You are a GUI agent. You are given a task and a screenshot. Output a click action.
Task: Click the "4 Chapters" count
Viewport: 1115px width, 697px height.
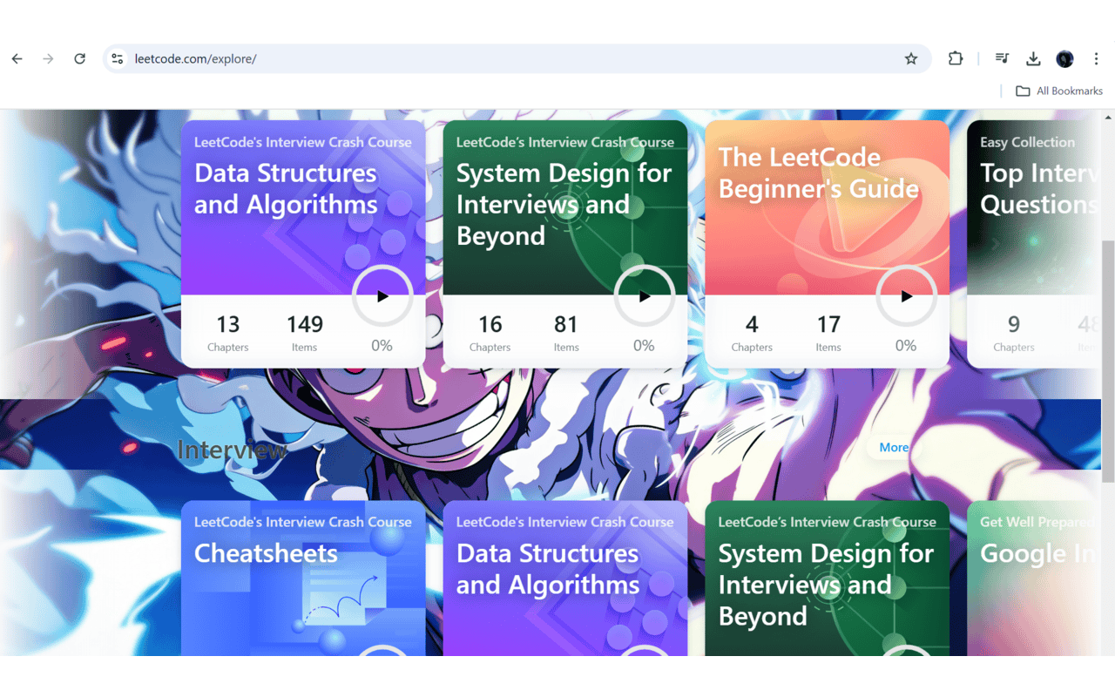[x=752, y=333]
